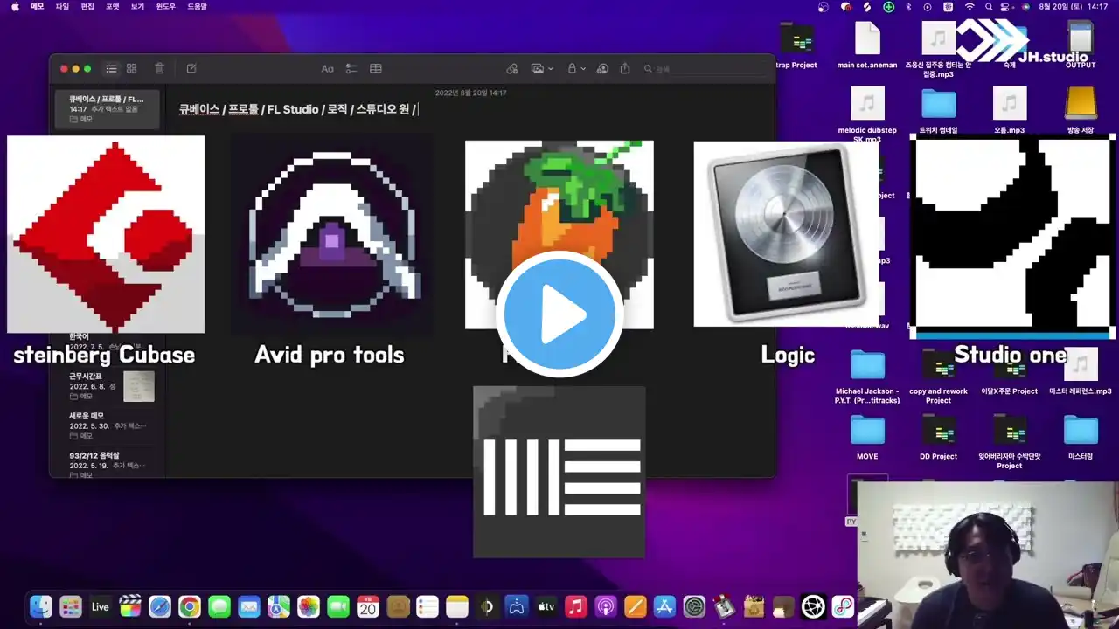Open Final Cut Pro from the Dock

tap(129, 606)
